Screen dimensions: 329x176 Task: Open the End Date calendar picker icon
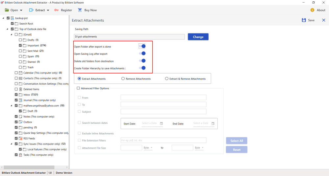pos(213,123)
